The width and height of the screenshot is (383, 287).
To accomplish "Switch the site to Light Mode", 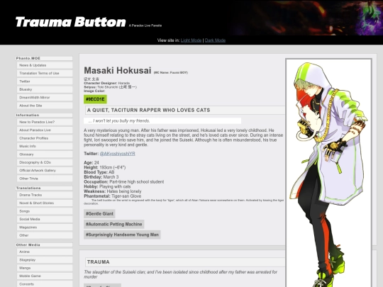I will [x=191, y=40].
